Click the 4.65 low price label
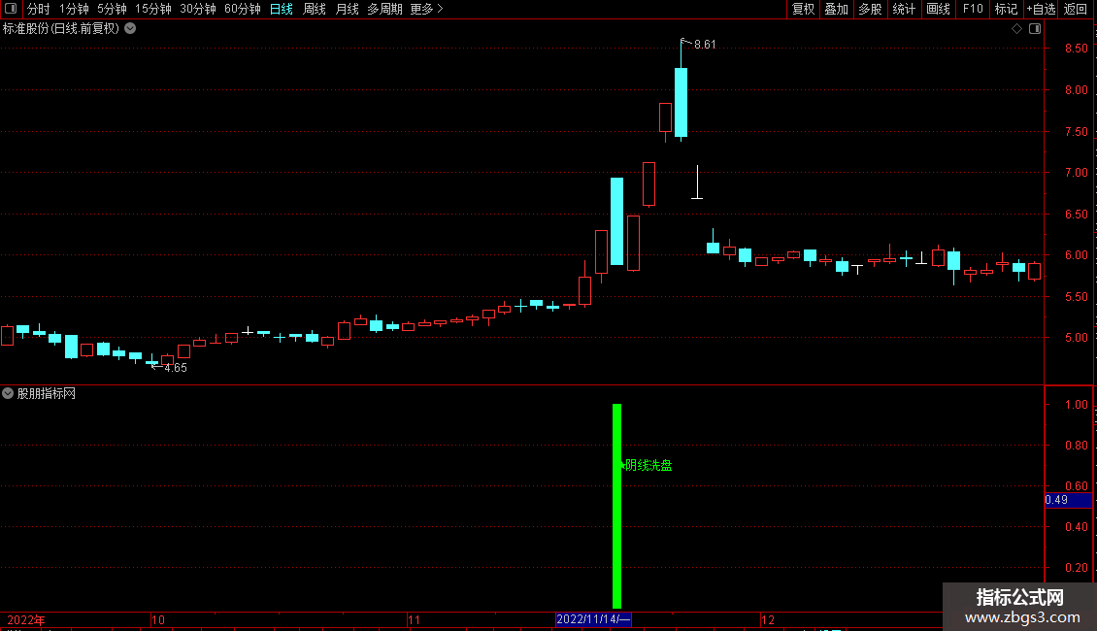The height and width of the screenshot is (631, 1097). click(x=176, y=368)
